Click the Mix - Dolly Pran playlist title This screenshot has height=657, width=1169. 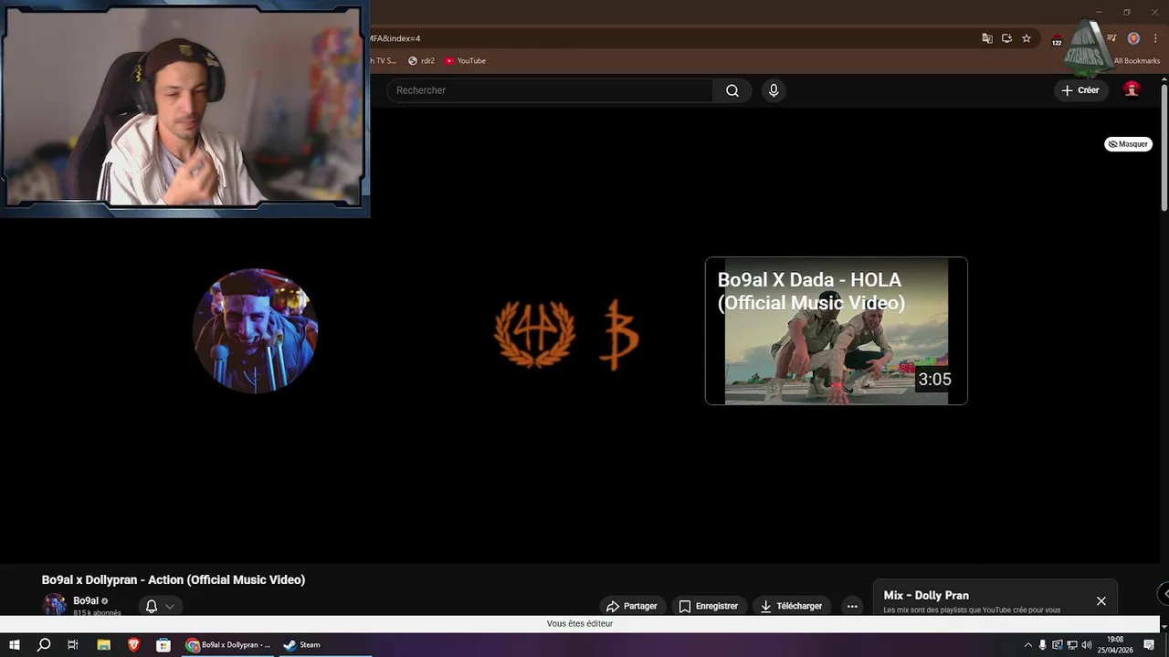pyautogui.click(x=926, y=595)
